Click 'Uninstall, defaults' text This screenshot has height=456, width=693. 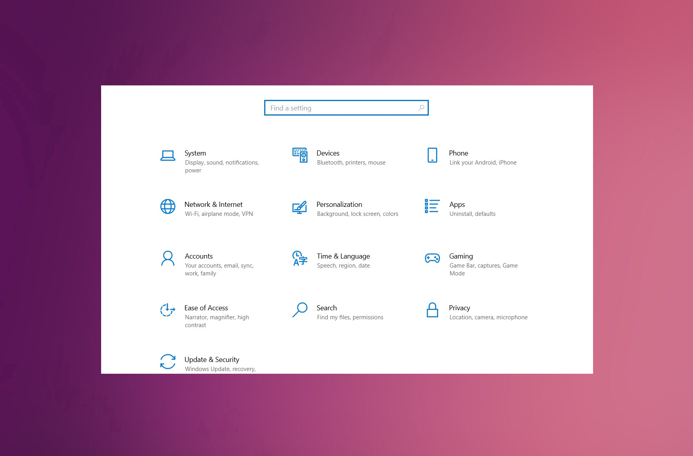tap(472, 214)
